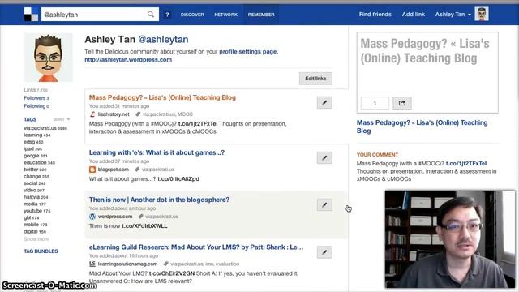Click the user avatar in top bar
The height and width of the screenshot is (292, 519).
tap(482, 15)
